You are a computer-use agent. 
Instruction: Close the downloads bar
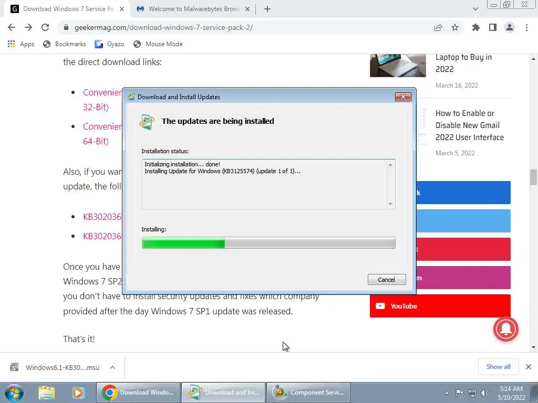pos(529,367)
